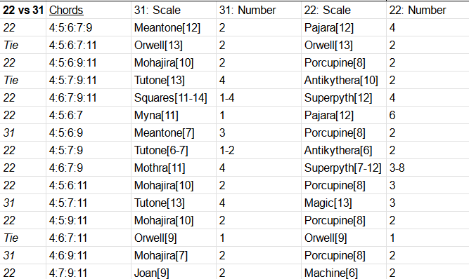
Task: Select the Joan[9] cell
Action: [x=174, y=273]
